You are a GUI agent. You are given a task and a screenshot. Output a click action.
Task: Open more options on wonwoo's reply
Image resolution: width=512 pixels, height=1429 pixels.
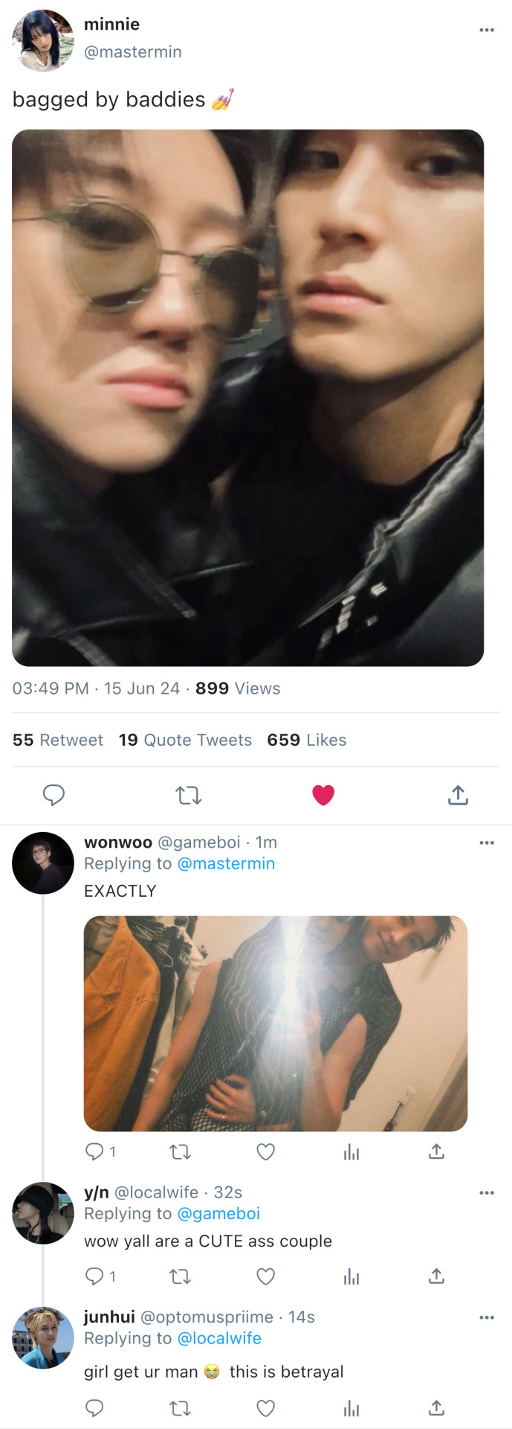pos(487,843)
